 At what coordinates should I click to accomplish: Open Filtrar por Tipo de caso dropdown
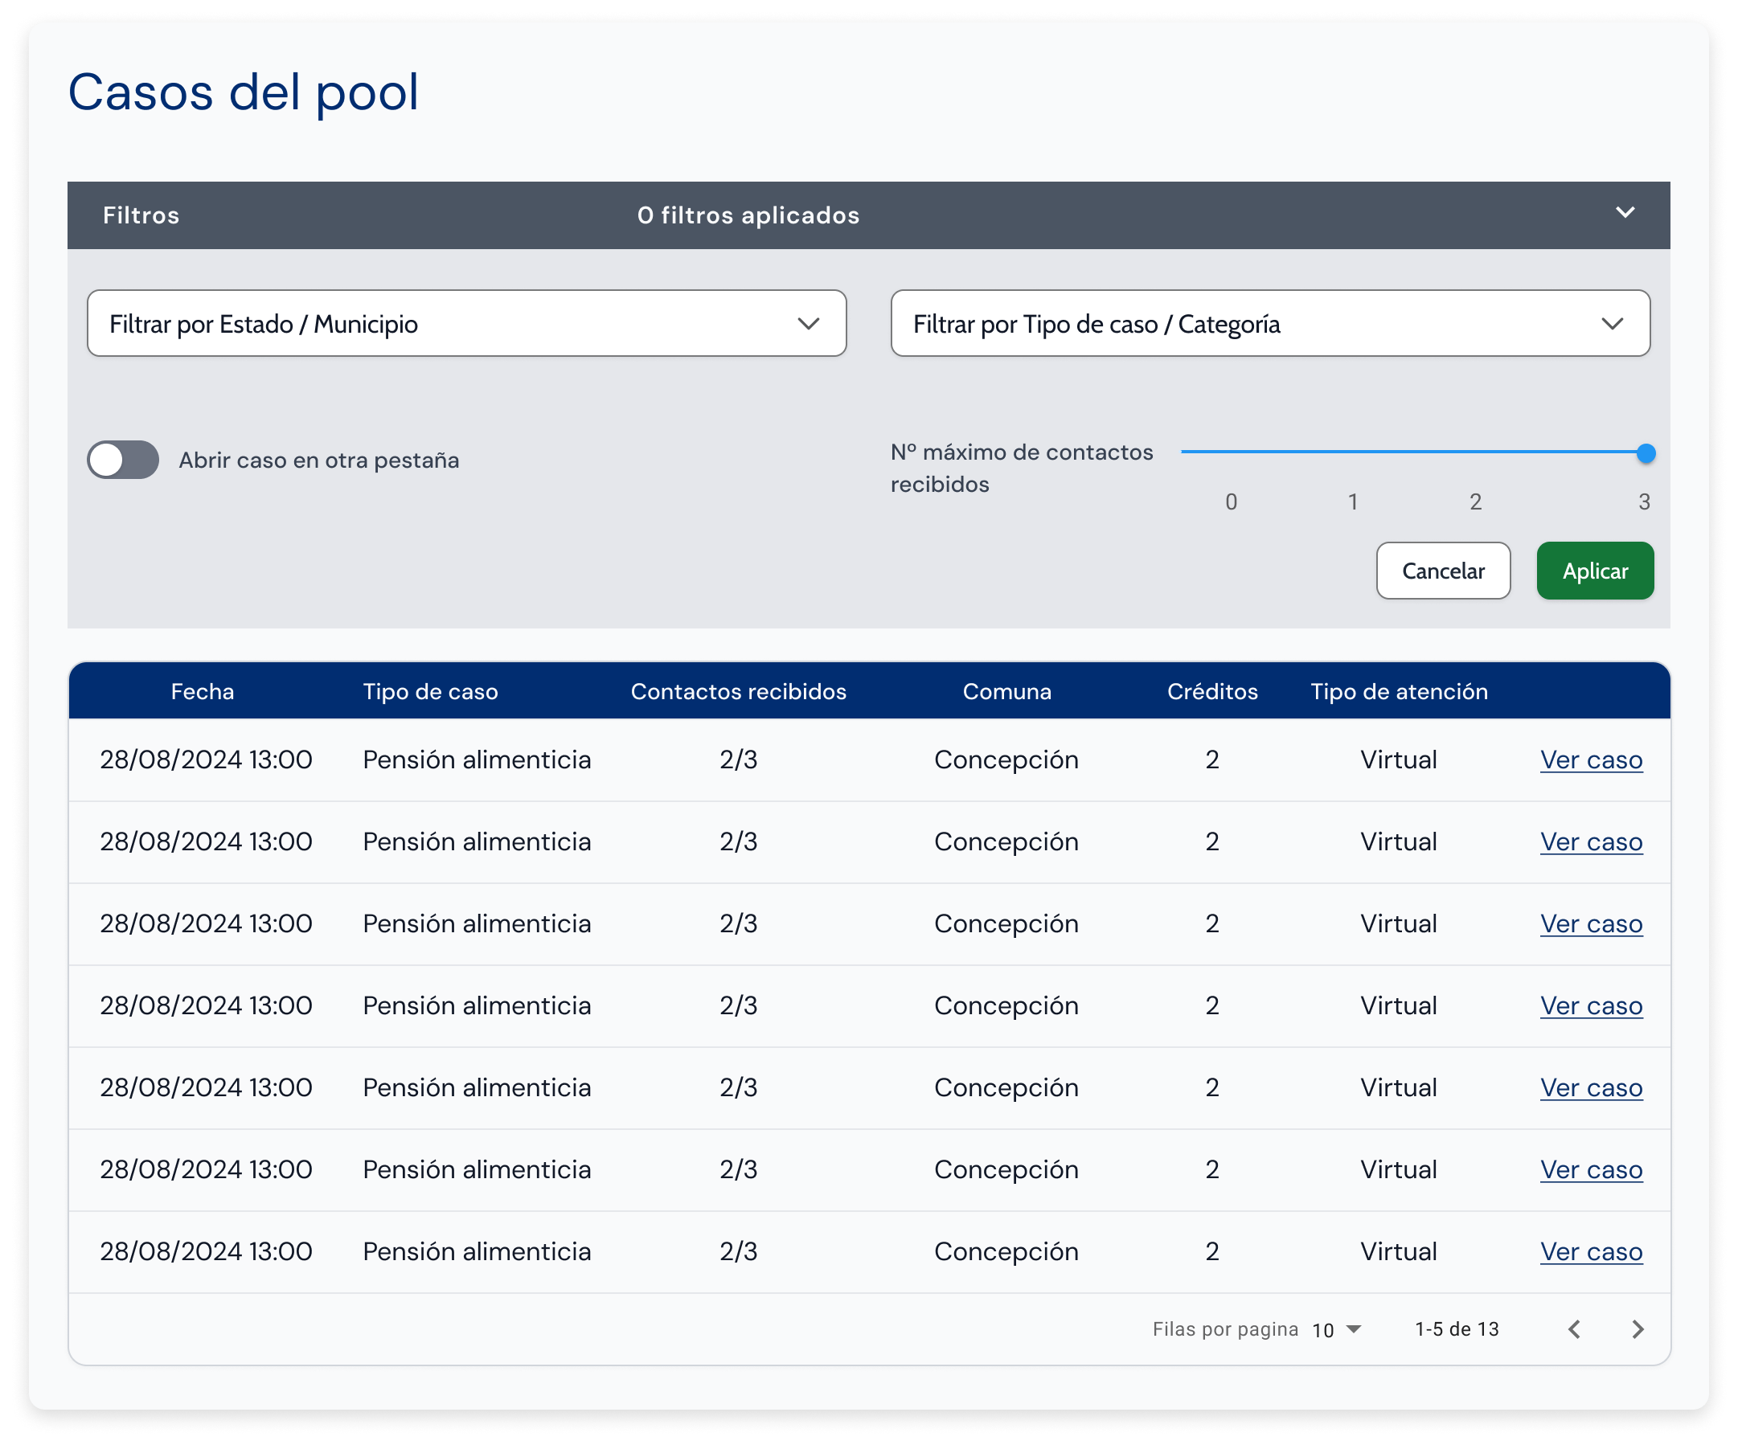click(1269, 324)
